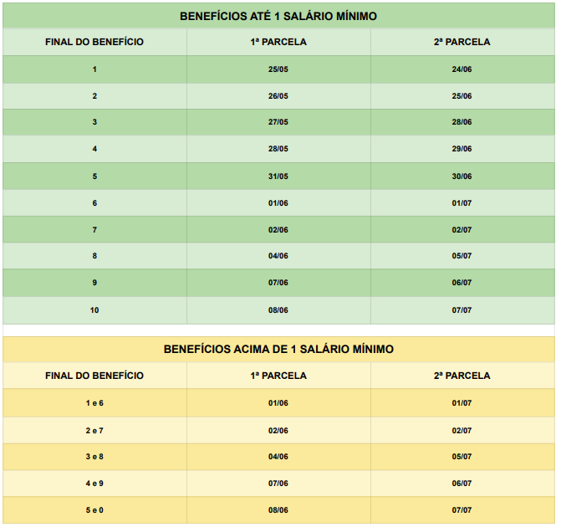Select the 30/06 second installment cell
561x532 pixels.
click(x=462, y=176)
